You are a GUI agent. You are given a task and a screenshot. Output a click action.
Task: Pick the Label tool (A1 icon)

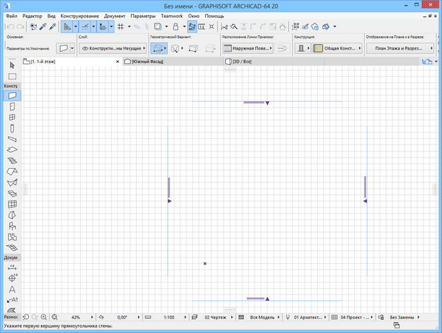(12, 300)
